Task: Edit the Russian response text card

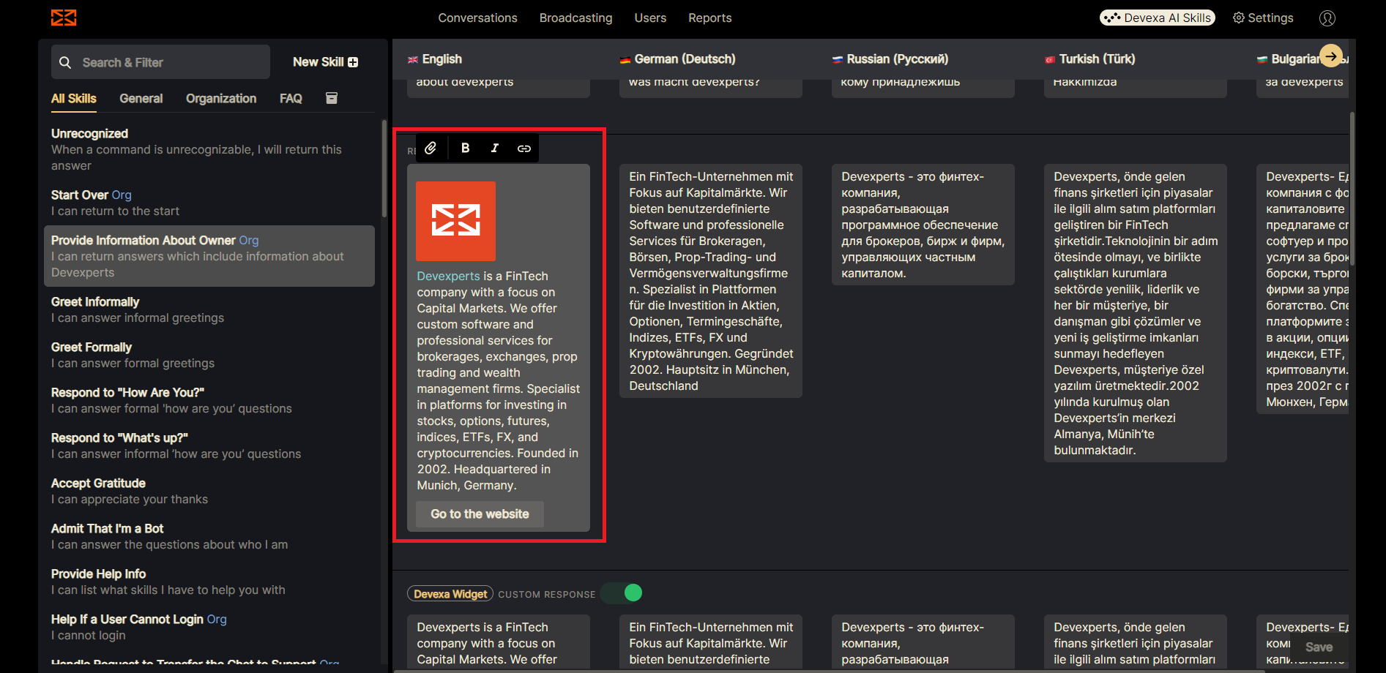Action: tap(923, 225)
